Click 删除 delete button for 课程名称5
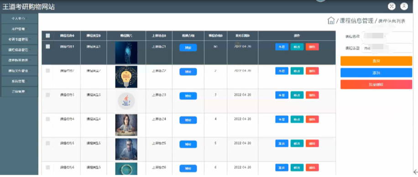Screen dimensions: 418x177 coord(312,143)
